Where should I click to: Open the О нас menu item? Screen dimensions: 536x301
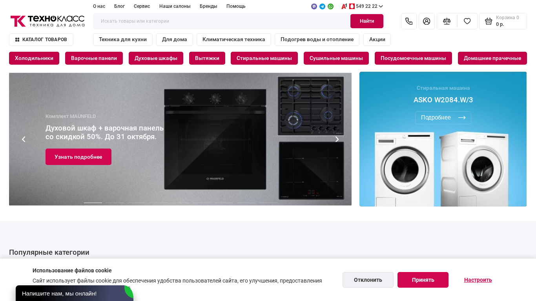(x=99, y=6)
